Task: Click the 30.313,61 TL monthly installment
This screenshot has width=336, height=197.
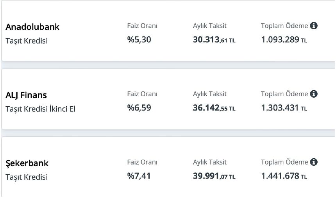Action: (x=214, y=39)
